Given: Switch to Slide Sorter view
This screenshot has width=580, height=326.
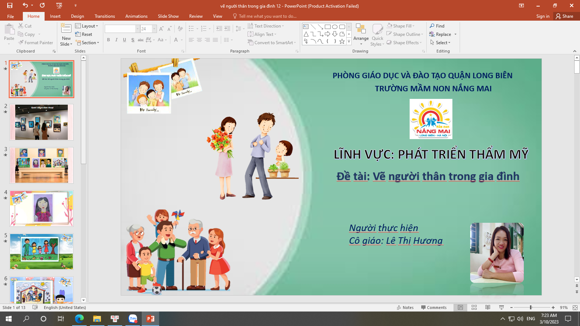Looking at the screenshot, I should tap(474, 308).
